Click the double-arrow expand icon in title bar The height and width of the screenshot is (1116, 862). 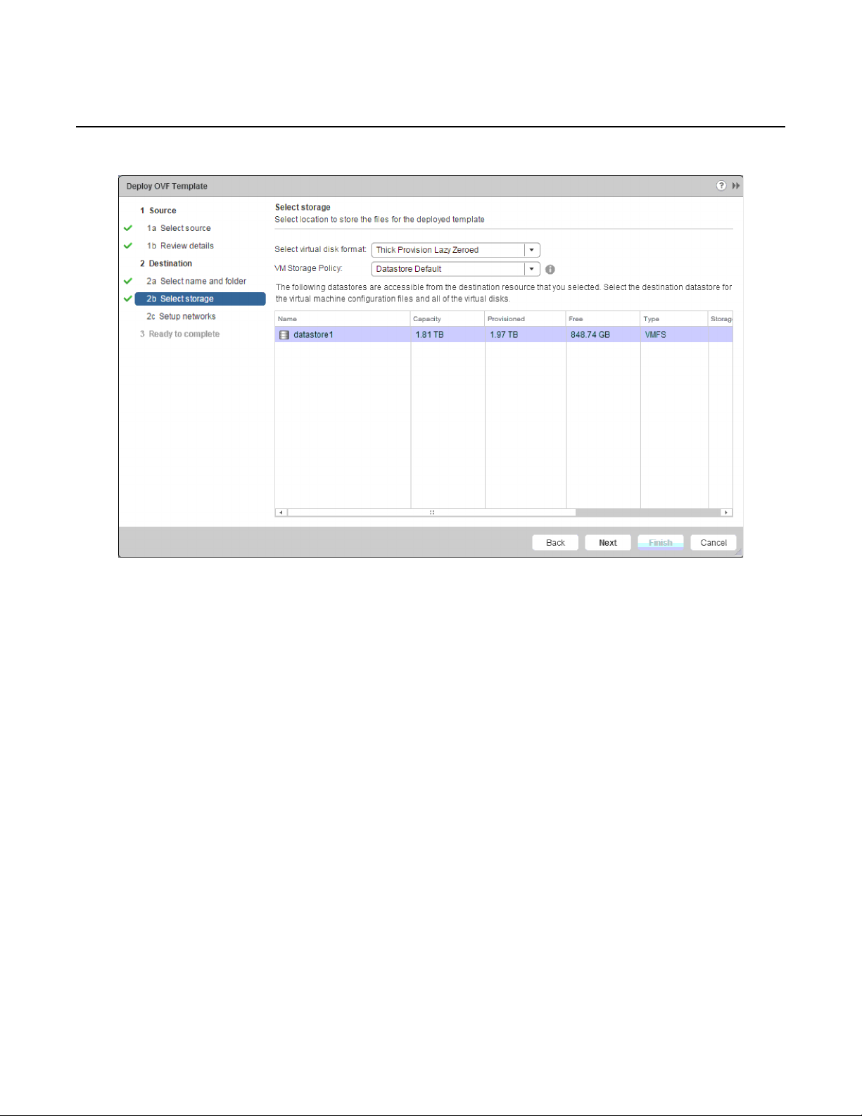736,186
